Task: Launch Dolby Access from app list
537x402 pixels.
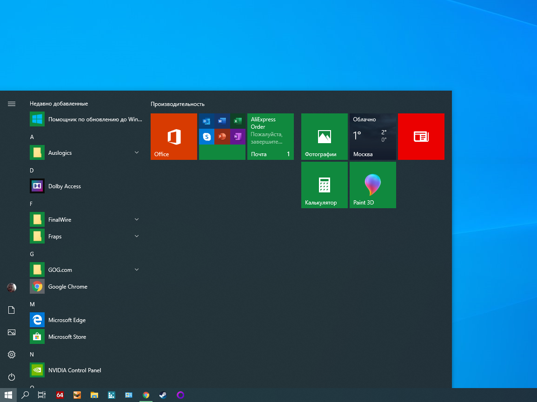Action: pos(86,186)
